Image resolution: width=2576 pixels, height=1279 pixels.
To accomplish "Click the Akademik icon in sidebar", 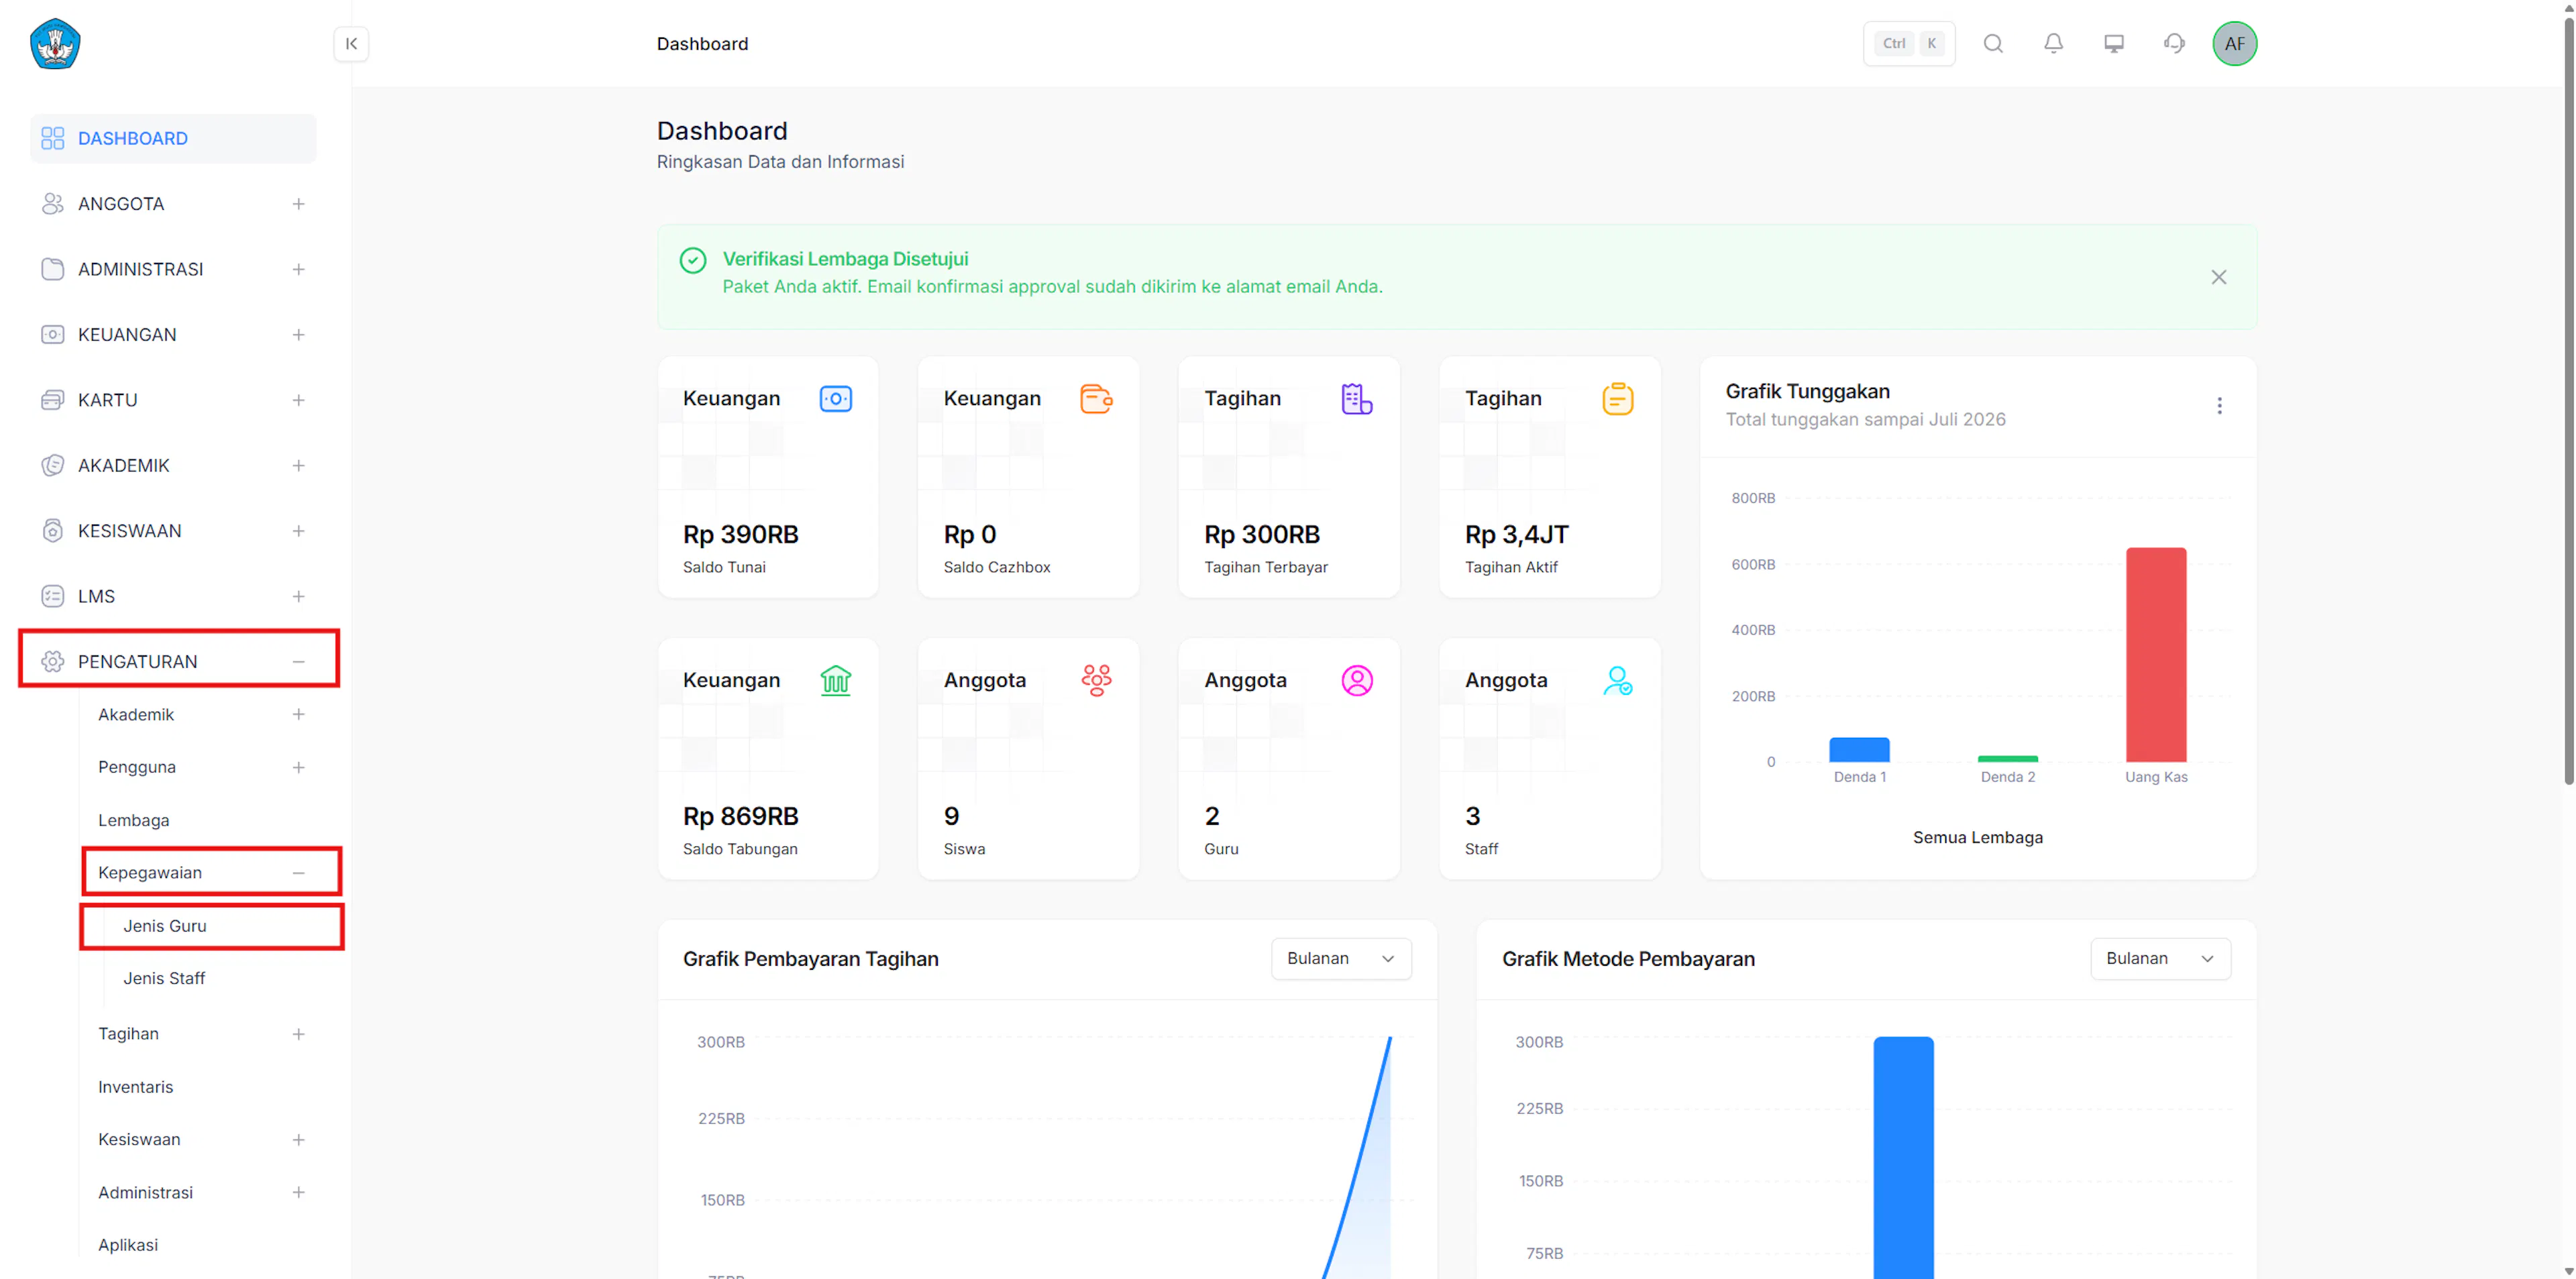I will click(53, 466).
